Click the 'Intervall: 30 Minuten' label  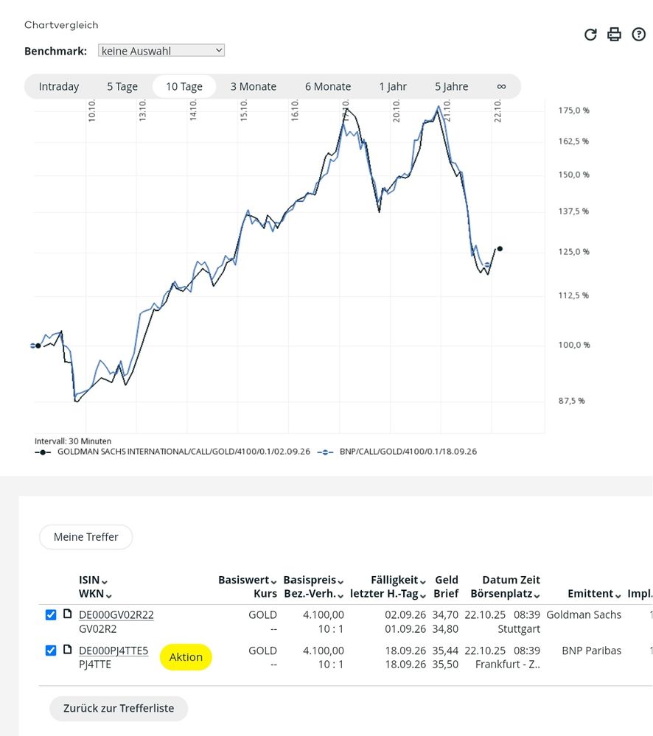click(x=73, y=441)
